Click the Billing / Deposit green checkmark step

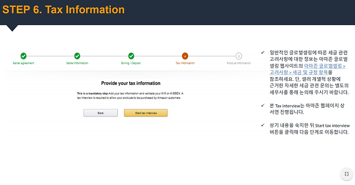[x=131, y=56]
